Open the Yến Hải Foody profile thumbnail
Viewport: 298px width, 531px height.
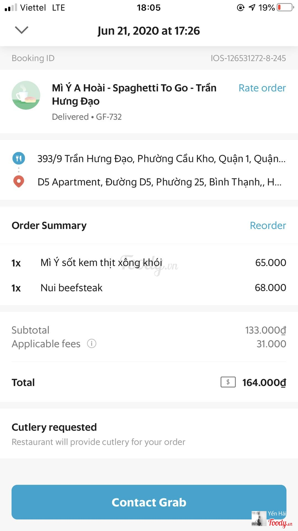(x=259, y=518)
